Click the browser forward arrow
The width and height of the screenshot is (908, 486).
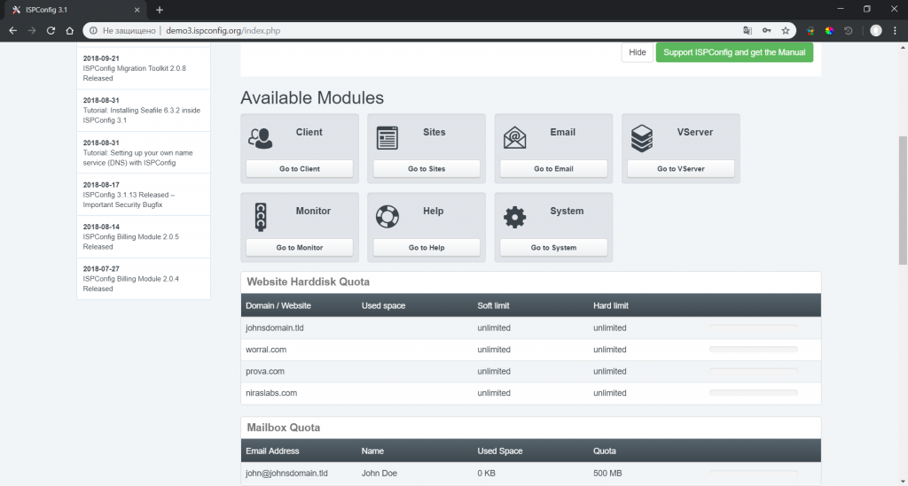(x=32, y=31)
